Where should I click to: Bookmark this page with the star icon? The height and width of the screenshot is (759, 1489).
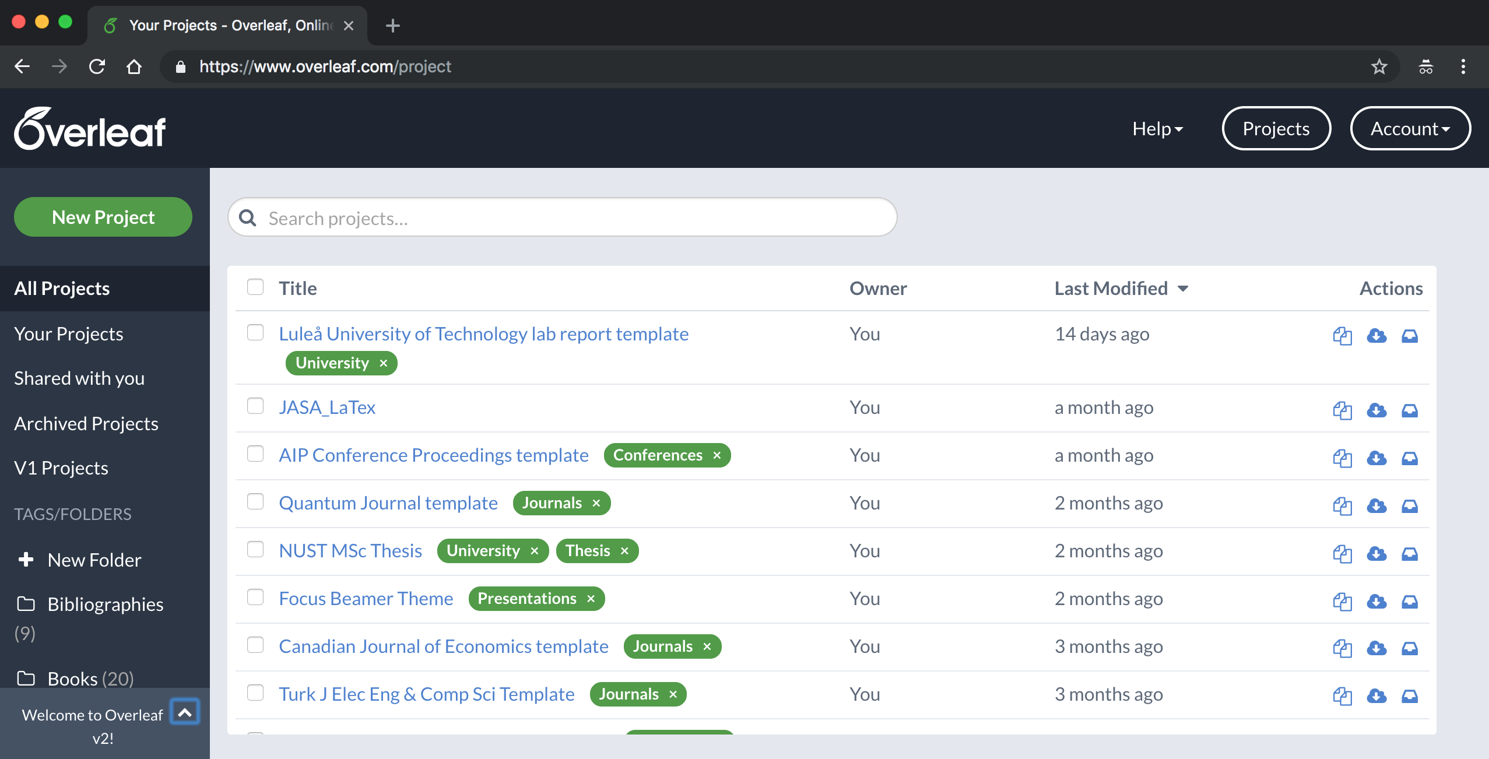[1379, 66]
